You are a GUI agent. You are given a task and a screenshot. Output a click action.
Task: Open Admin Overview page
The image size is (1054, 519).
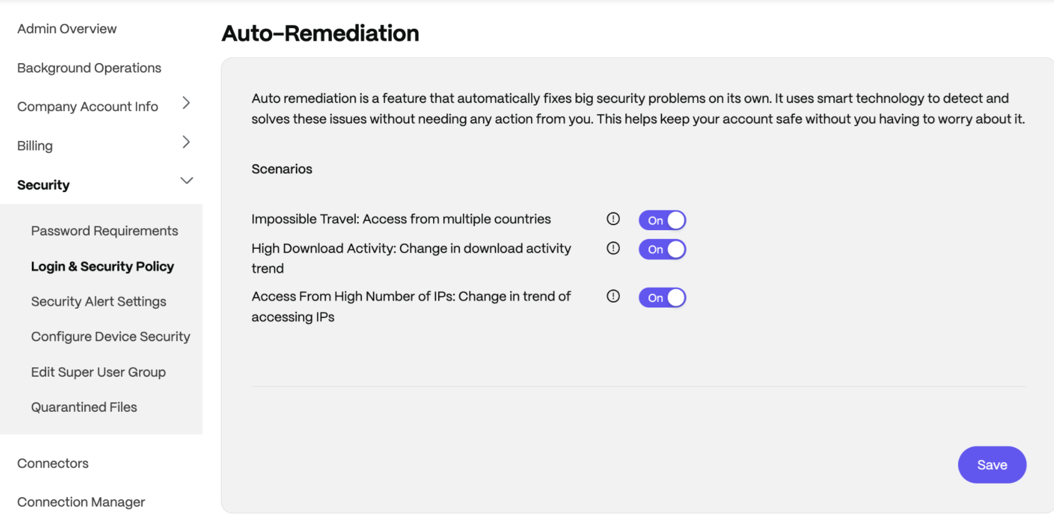[67, 29]
